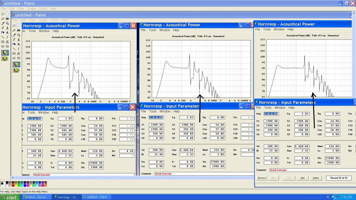Enable opaque selection option in outer Paint toolbox
This screenshot has height=200, width=356.
(5, 53)
